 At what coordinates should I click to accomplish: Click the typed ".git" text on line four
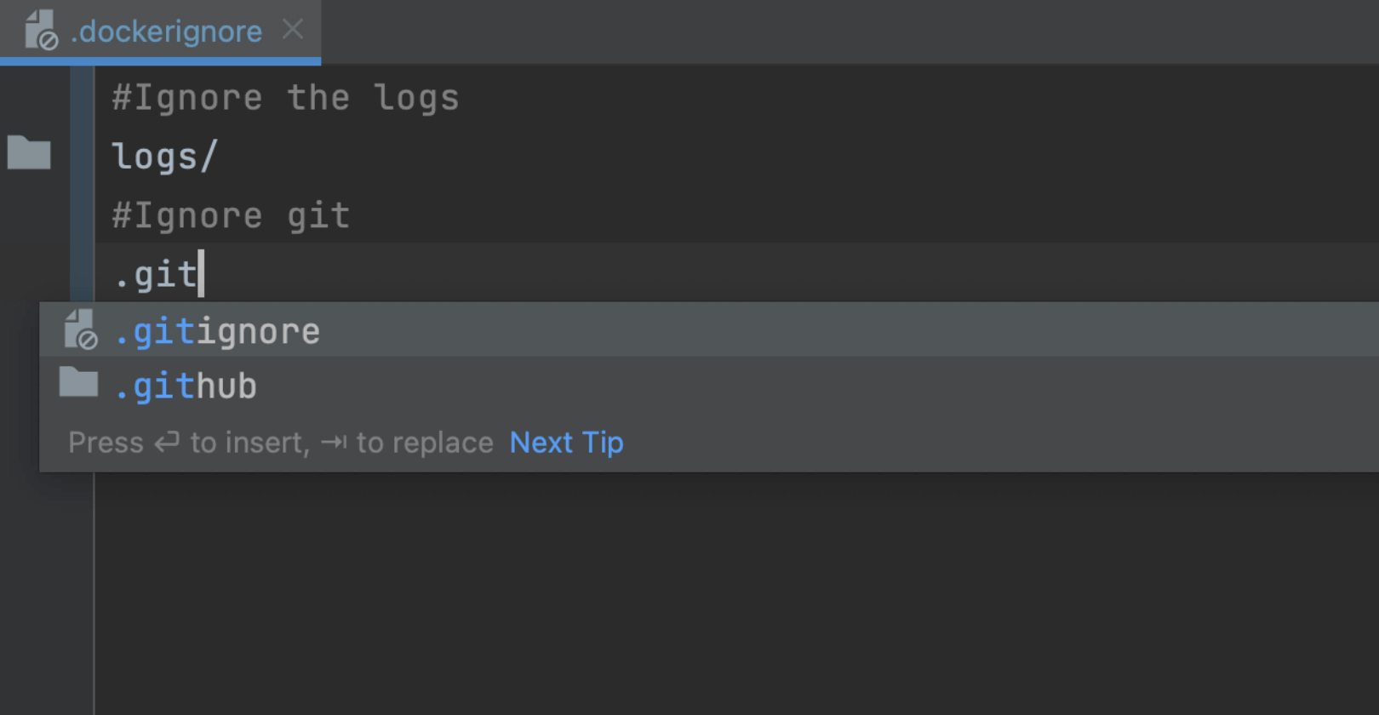pyautogui.click(x=156, y=275)
